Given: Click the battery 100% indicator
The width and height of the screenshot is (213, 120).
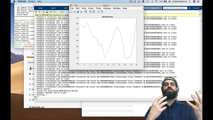Looking at the screenshot, I should pyautogui.click(x=163, y=1).
